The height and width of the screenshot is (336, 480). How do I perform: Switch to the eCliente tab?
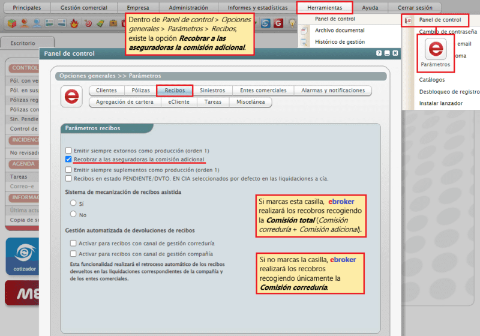click(x=179, y=102)
